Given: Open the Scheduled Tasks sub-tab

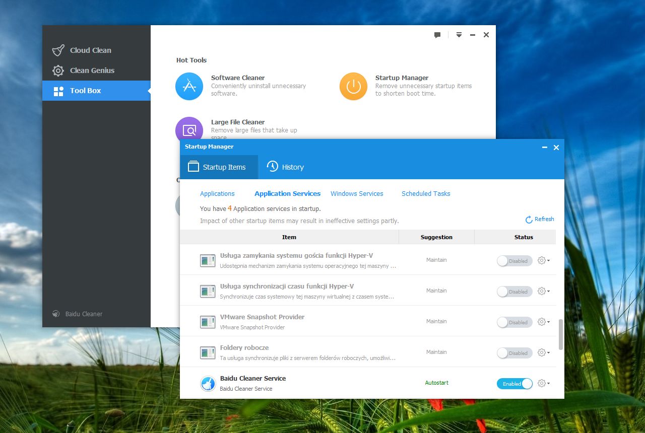Looking at the screenshot, I should tap(426, 194).
